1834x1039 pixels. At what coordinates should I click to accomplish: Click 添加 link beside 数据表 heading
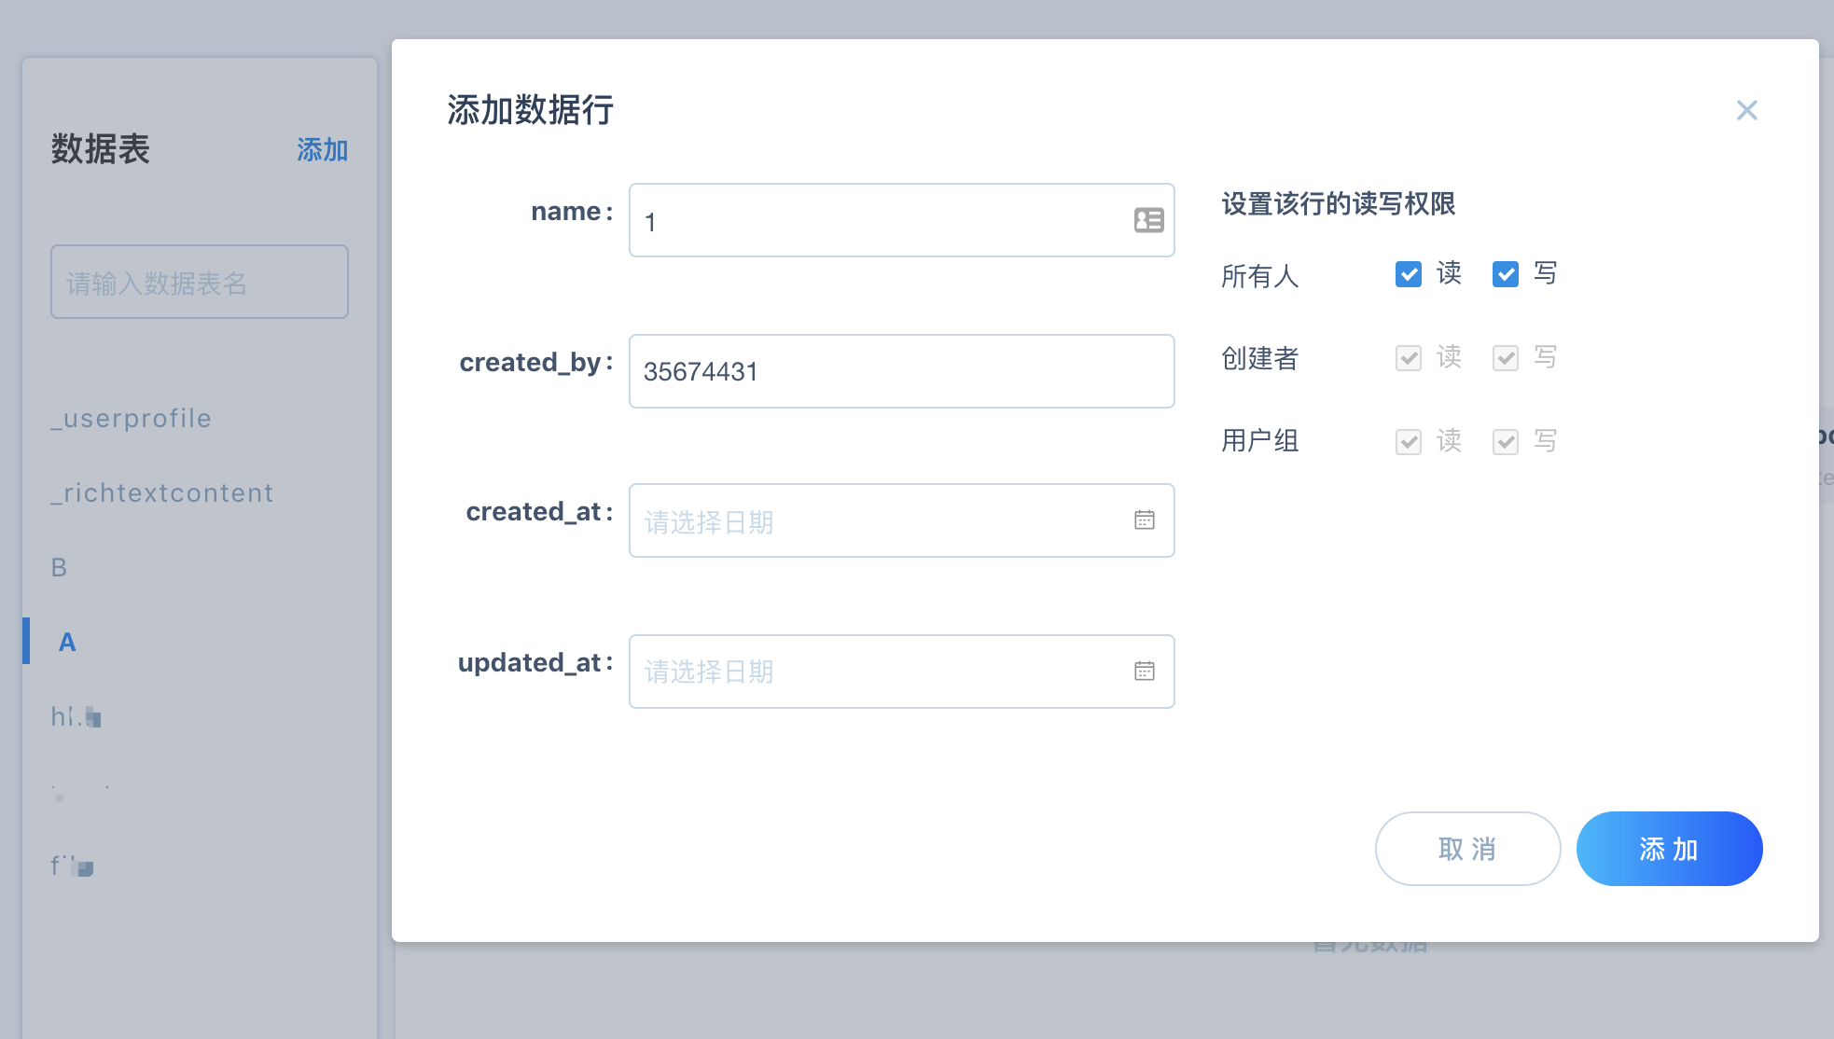tap(322, 150)
